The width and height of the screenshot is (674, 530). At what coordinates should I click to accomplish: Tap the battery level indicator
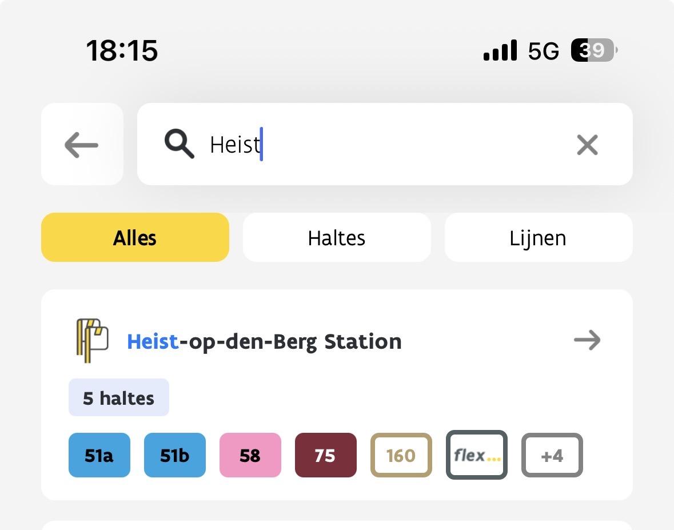(x=593, y=50)
